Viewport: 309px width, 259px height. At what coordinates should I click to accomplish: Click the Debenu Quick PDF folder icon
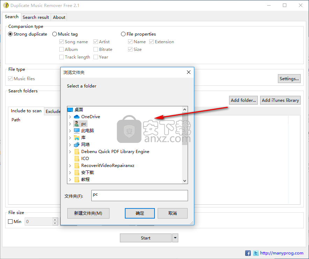[77, 152]
